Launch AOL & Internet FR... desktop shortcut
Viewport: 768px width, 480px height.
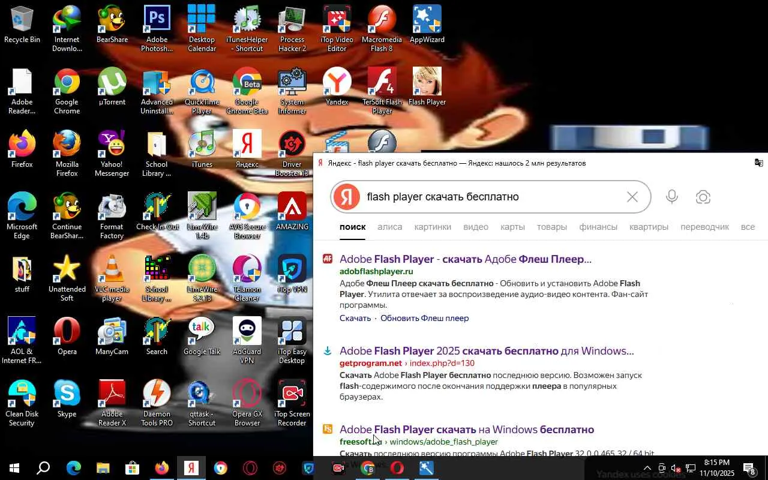tap(22, 341)
